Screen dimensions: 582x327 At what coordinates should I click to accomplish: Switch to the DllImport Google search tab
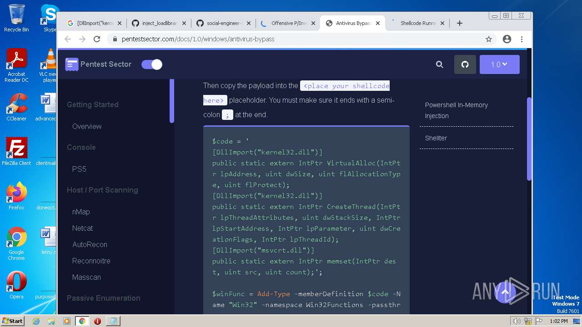click(94, 23)
